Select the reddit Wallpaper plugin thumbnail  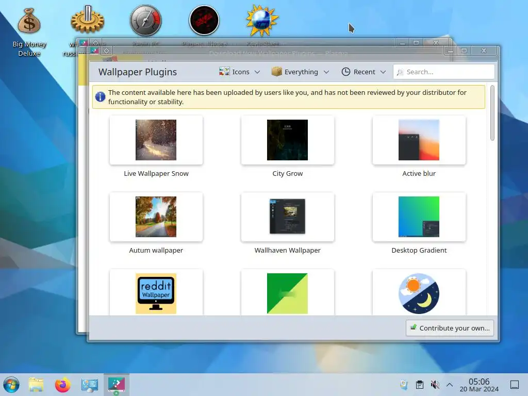tap(156, 293)
